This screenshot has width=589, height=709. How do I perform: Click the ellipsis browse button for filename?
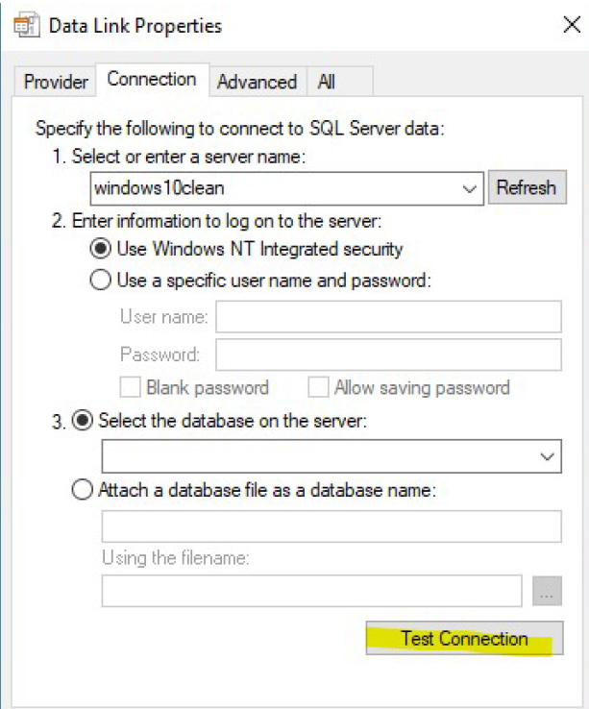547,591
